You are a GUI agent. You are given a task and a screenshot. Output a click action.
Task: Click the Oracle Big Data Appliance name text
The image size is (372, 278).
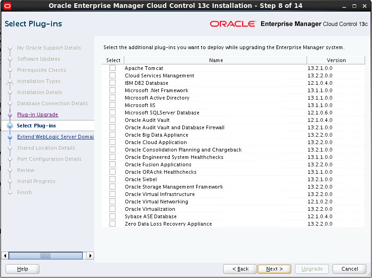point(156,135)
